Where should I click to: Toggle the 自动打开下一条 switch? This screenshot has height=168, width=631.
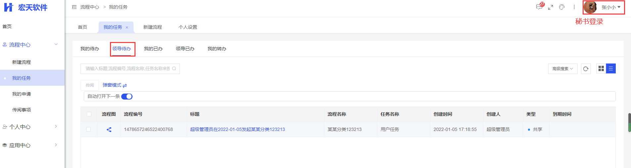click(127, 97)
